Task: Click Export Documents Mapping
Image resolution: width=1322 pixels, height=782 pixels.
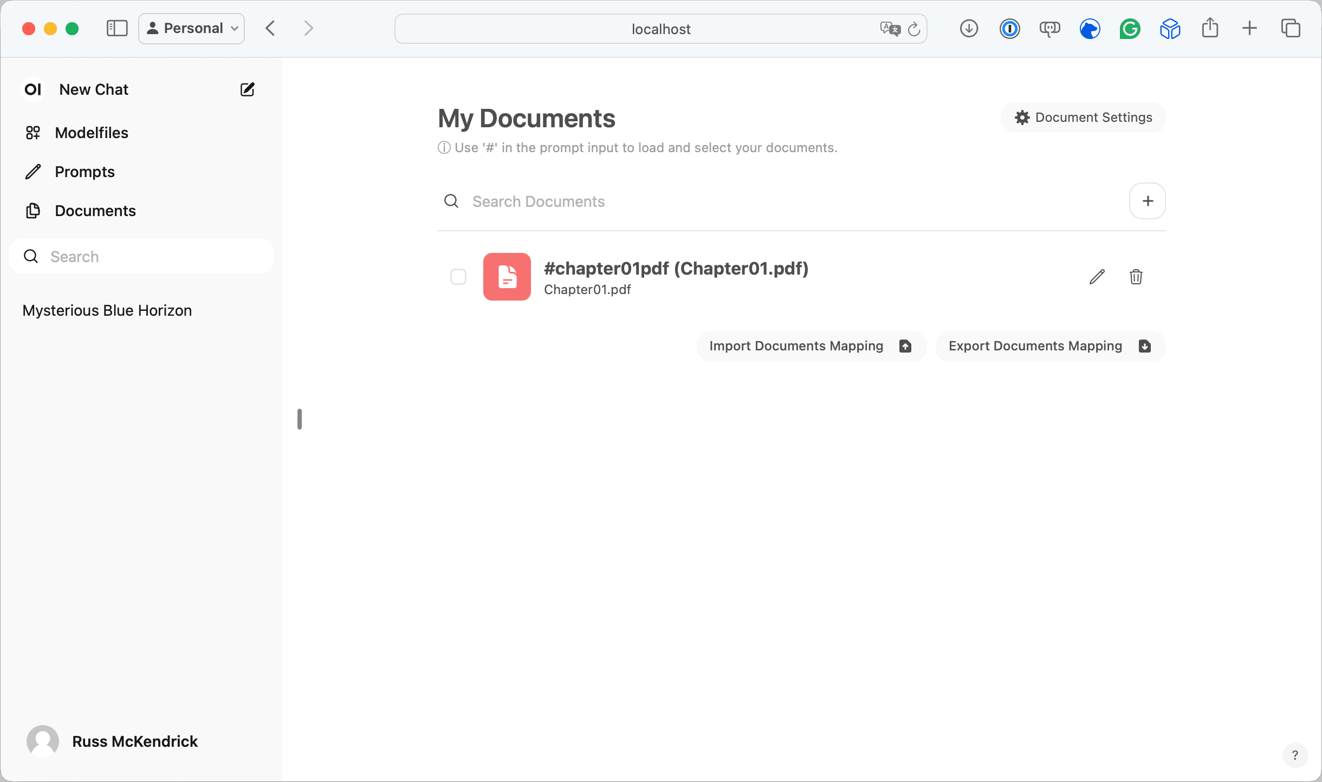Action: click(x=1050, y=346)
